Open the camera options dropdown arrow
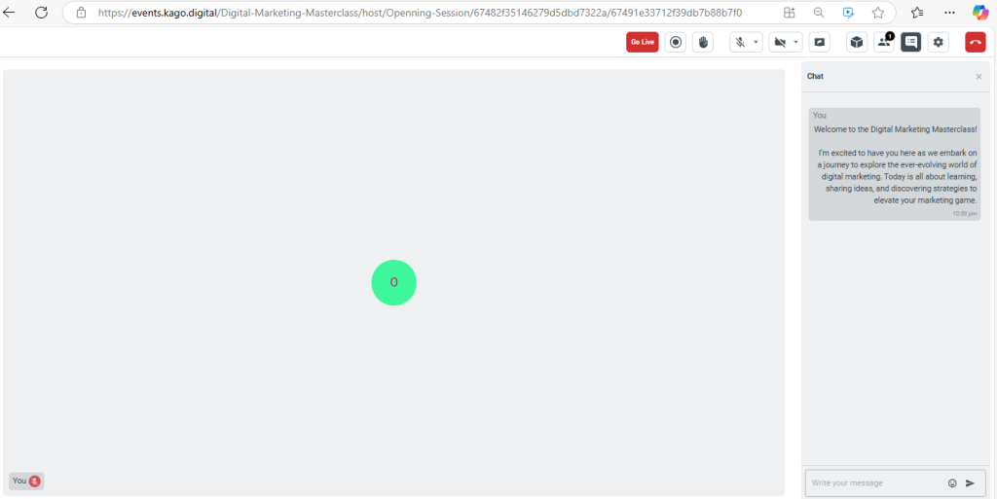 pyautogui.click(x=796, y=42)
